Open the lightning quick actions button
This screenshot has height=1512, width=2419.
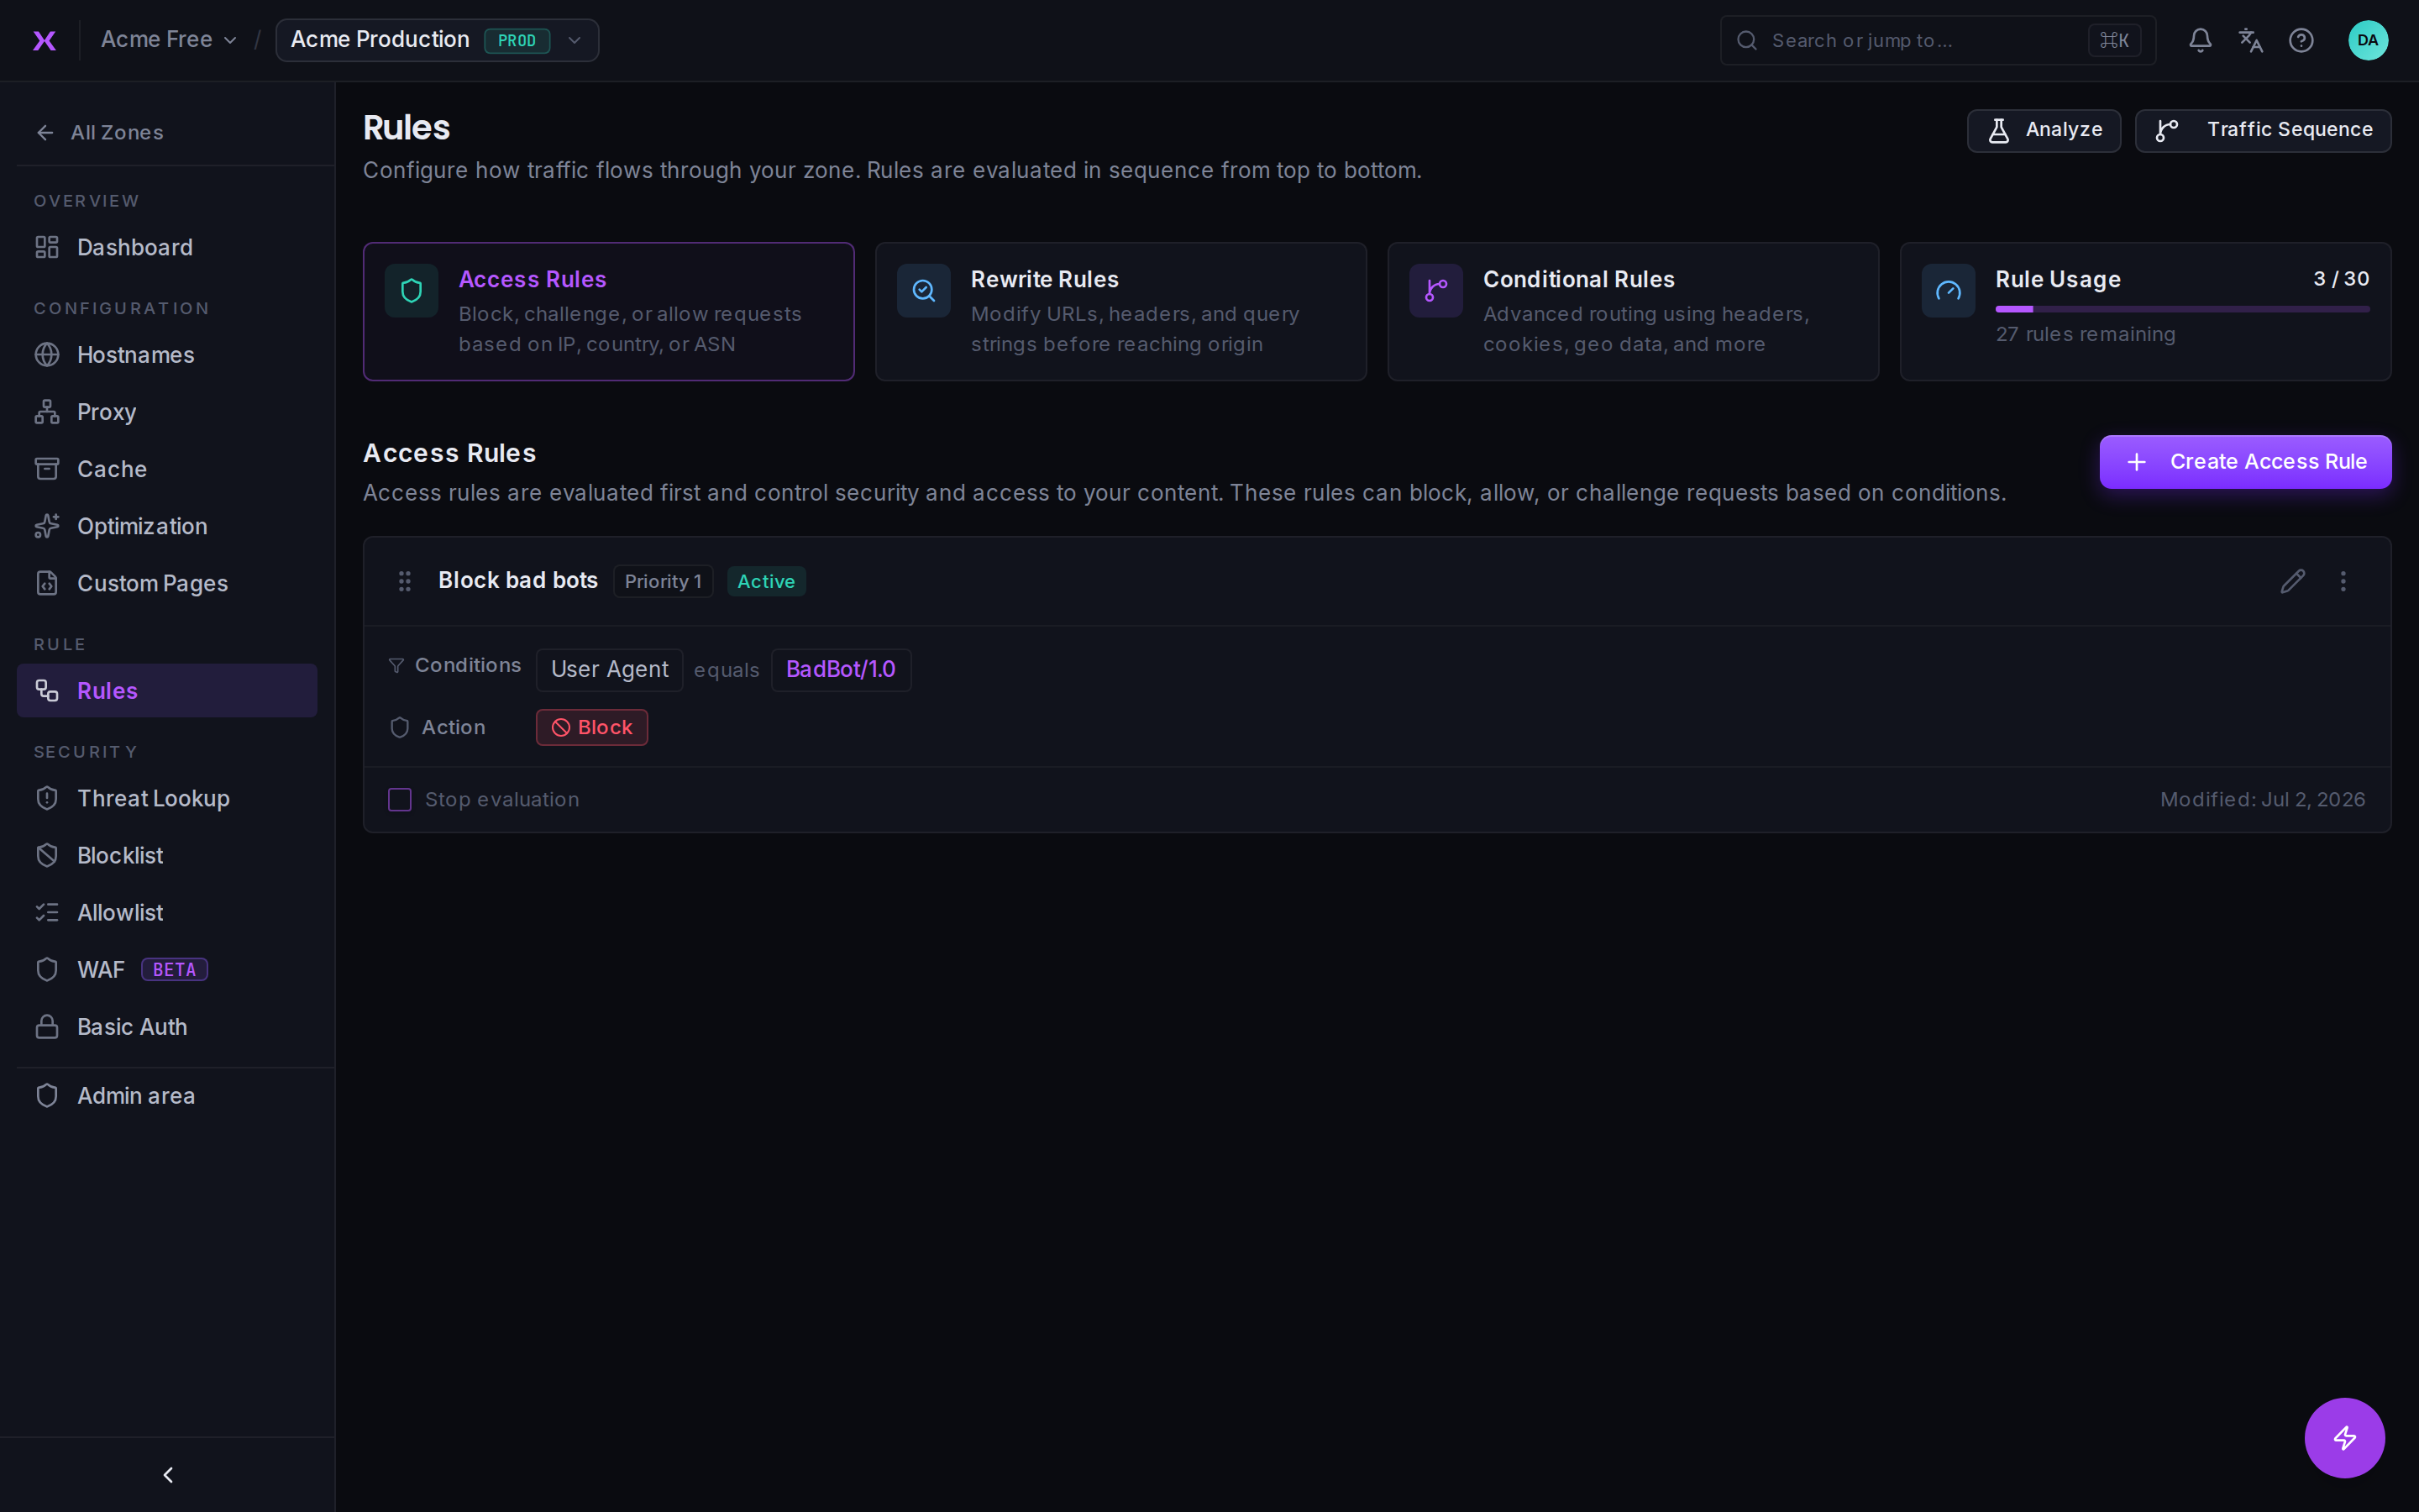click(x=2344, y=1437)
